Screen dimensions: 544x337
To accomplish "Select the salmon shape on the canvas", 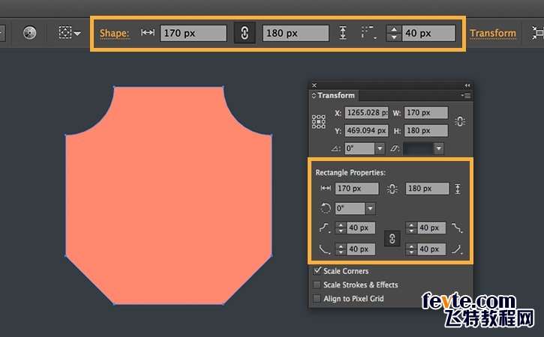I will pos(169,195).
